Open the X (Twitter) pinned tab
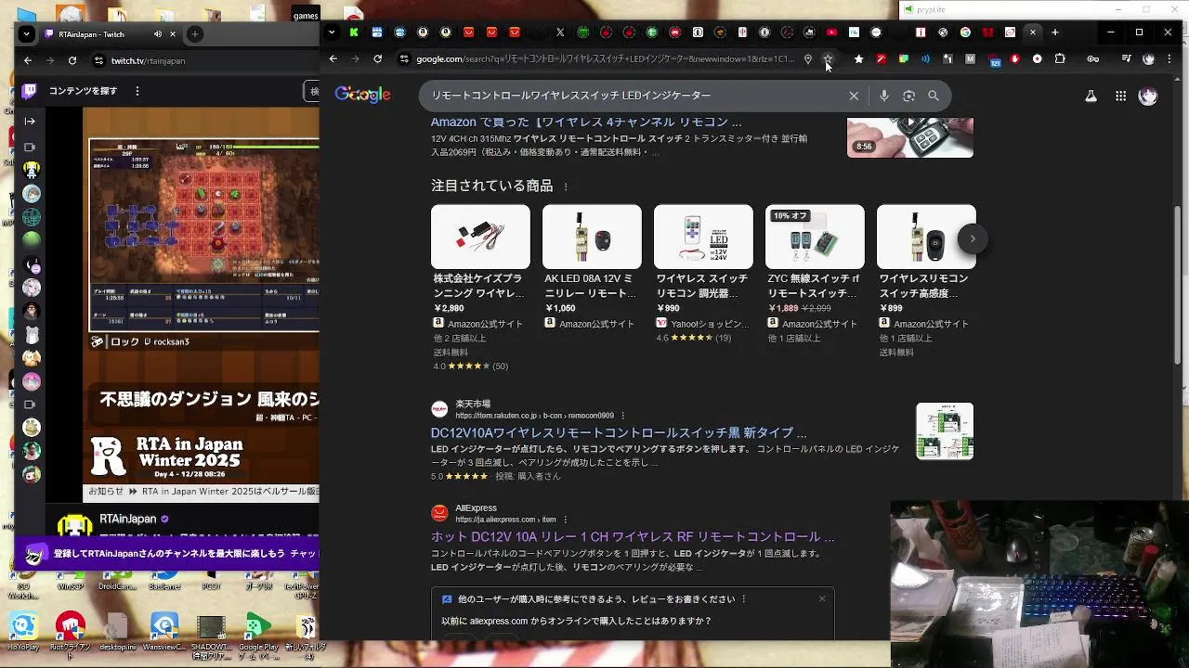The width and height of the screenshot is (1189, 668). [x=560, y=32]
